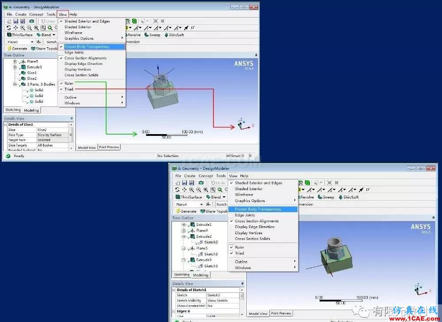Click the Save icon in the upper window
Viewport: 442px width, 322px height.
tap(16, 21)
